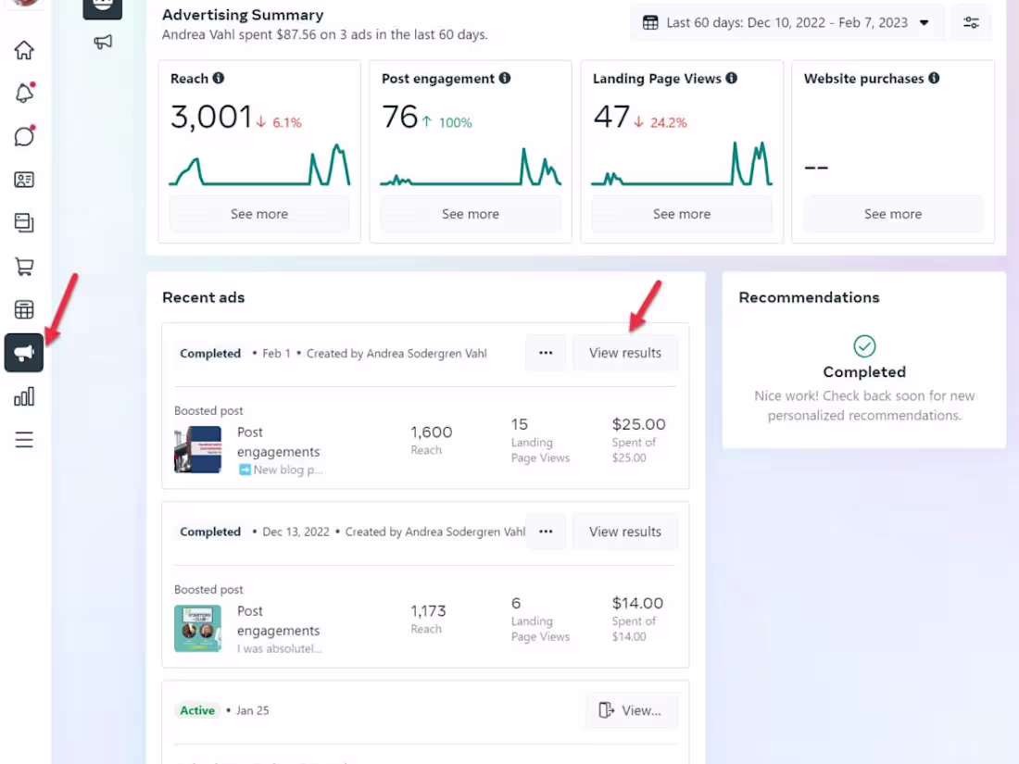The width and height of the screenshot is (1019, 764).
Task: Click See more under Post engagement
Action: (x=471, y=214)
